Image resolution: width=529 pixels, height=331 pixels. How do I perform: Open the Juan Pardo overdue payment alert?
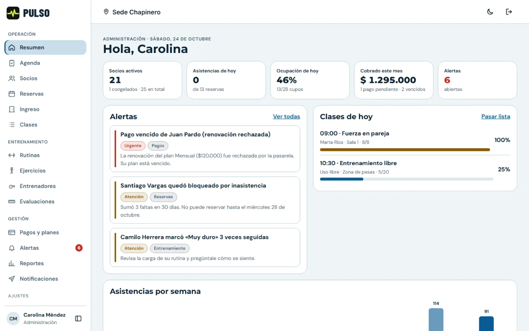[205, 149]
